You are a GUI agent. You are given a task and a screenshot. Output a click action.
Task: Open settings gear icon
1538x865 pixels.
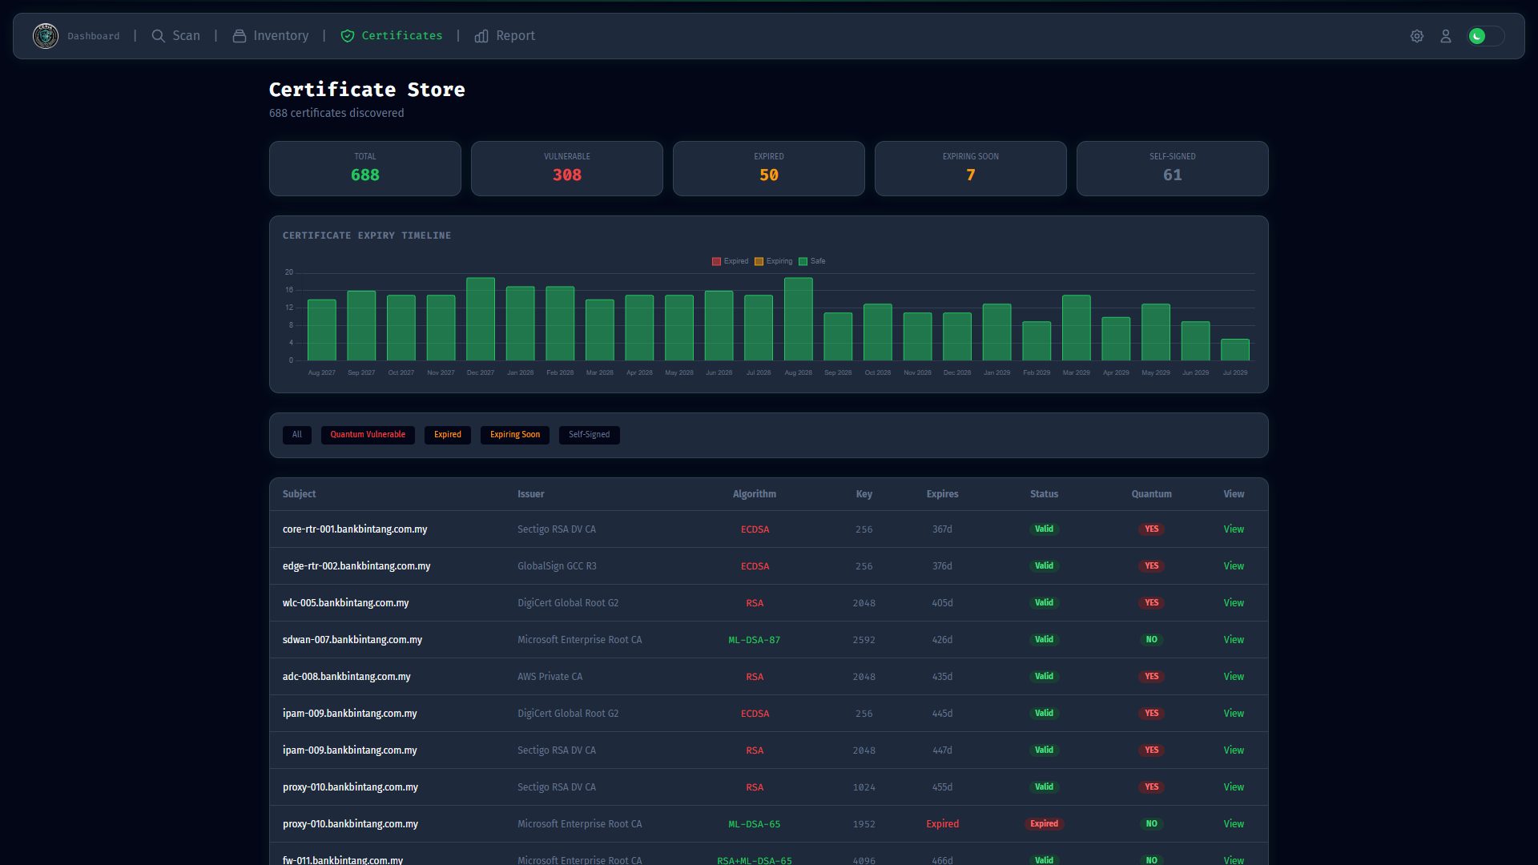point(1417,36)
